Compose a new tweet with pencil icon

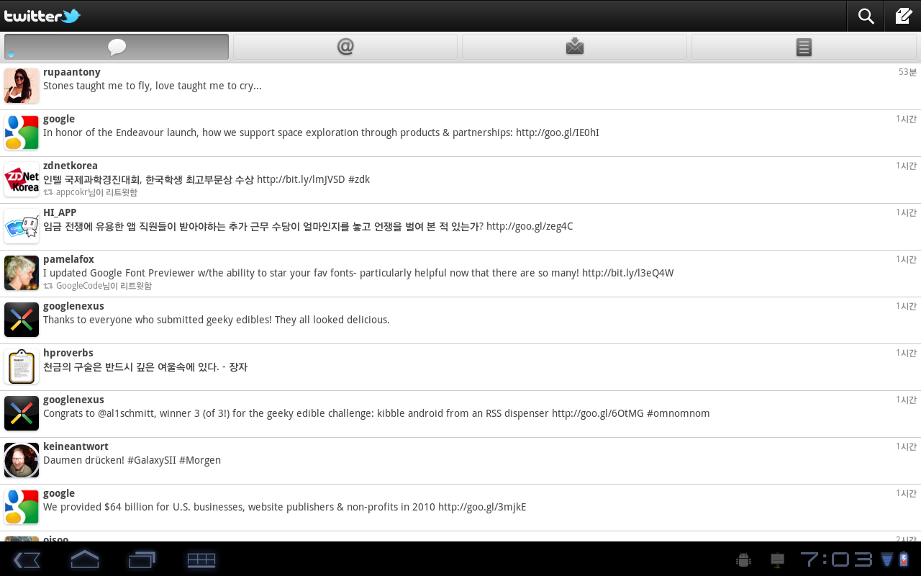(903, 16)
